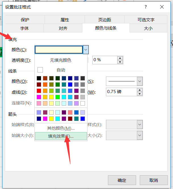Image resolution: width=173 pixels, height=189 pixels.
Task: Choose 无填充颜色 option
Action: pos(61,60)
